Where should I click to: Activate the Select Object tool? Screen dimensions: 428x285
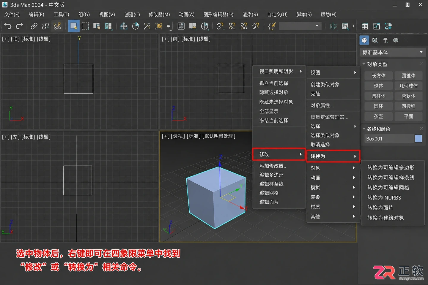tap(73, 26)
